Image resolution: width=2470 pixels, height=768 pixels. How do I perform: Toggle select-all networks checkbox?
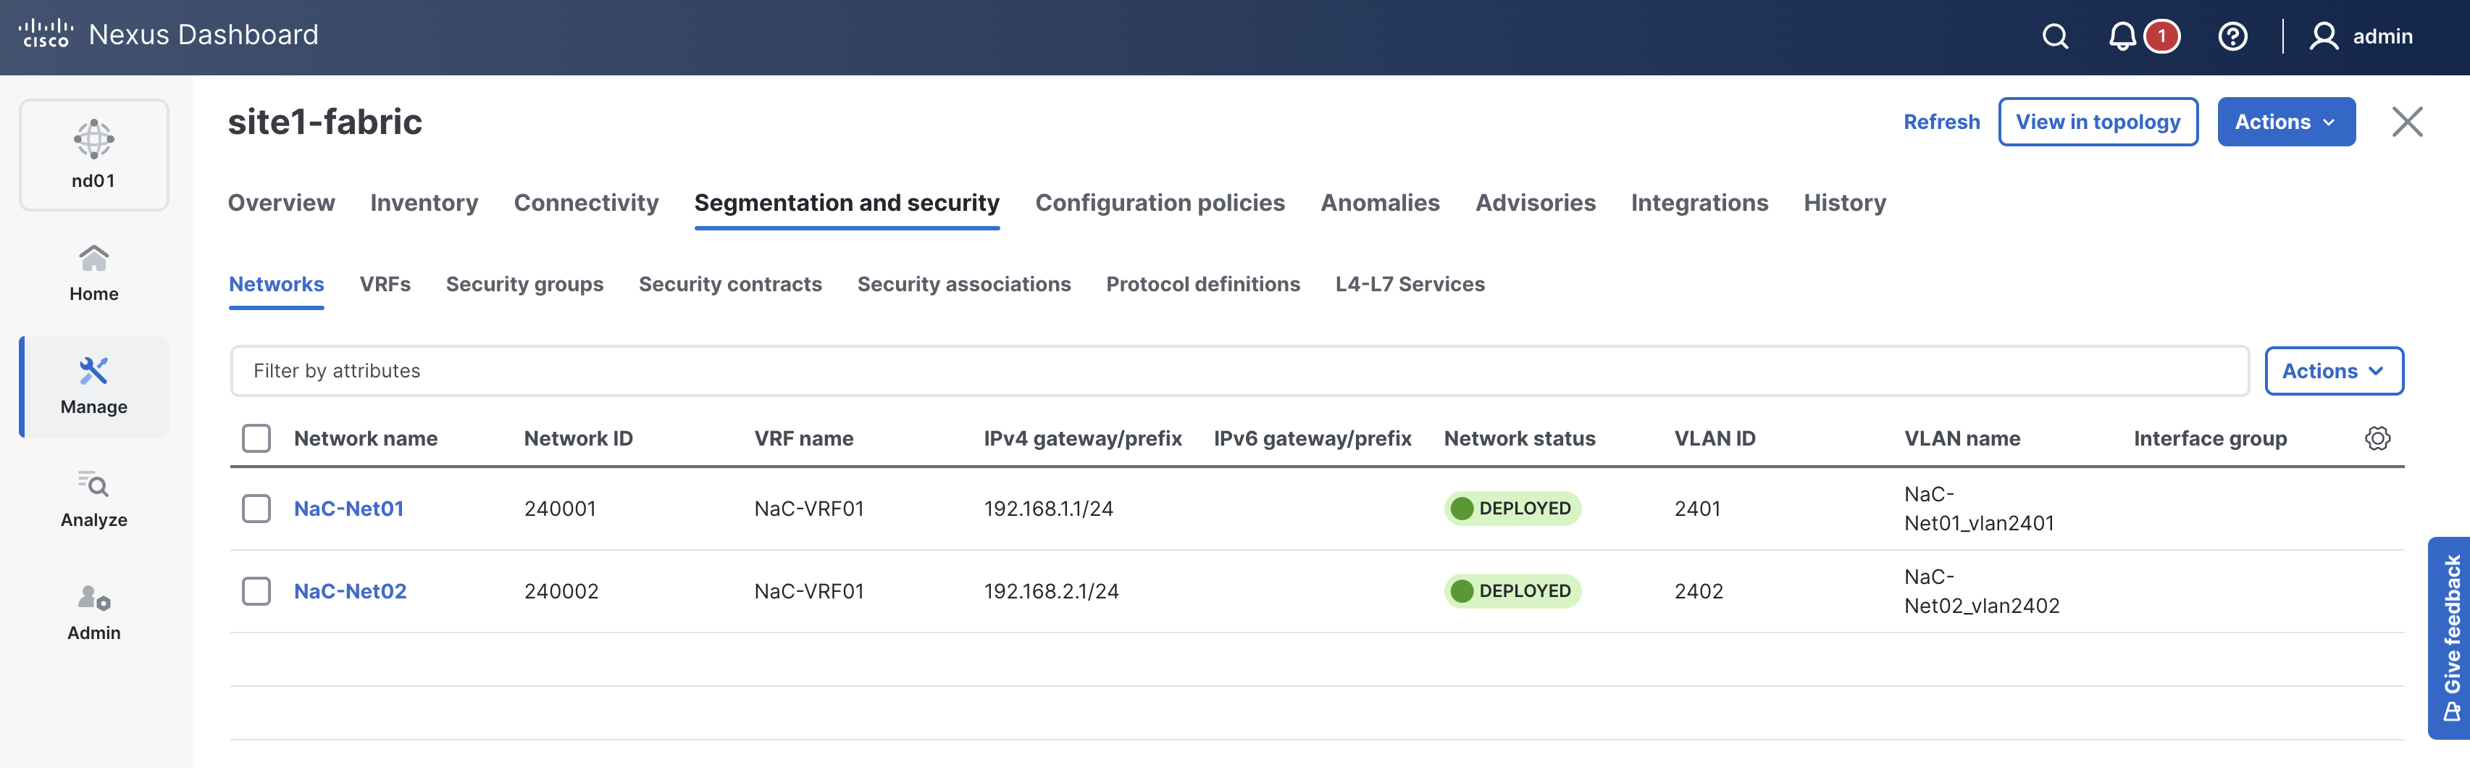pyautogui.click(x=256, y=438)
